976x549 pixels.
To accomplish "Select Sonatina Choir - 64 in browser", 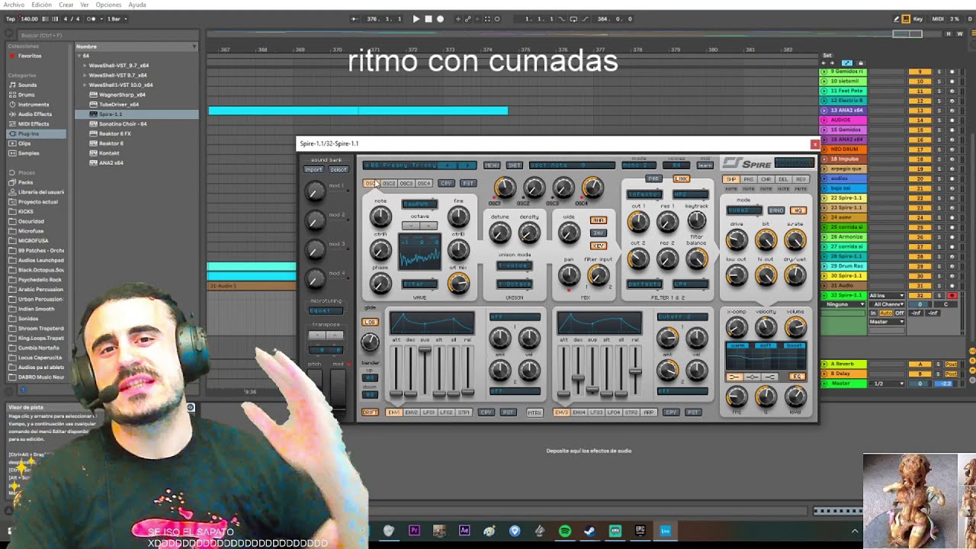I will coord(123,124).
